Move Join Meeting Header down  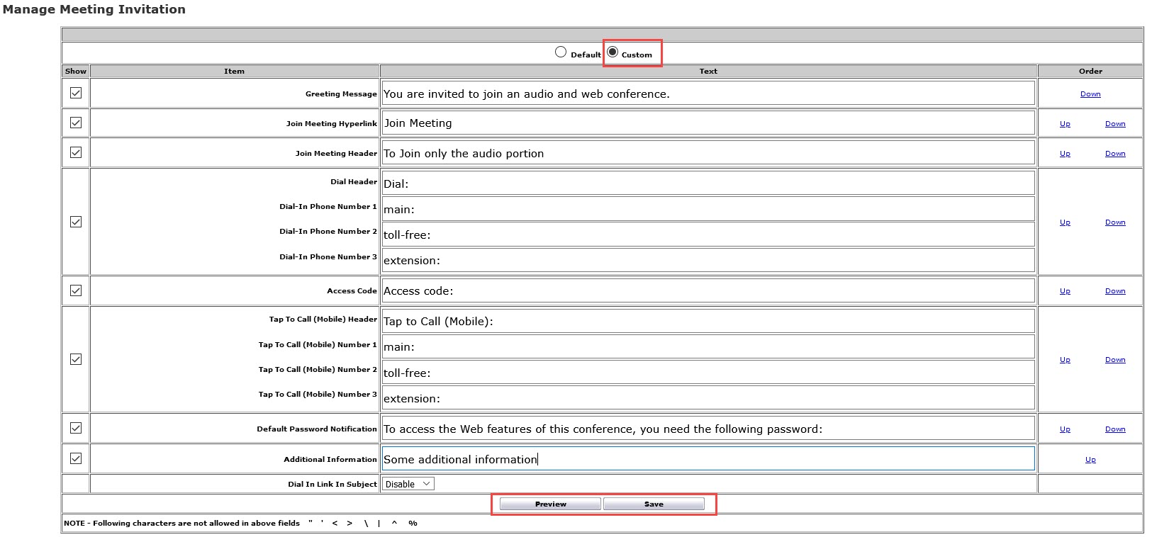click(x=1114, y=154)
